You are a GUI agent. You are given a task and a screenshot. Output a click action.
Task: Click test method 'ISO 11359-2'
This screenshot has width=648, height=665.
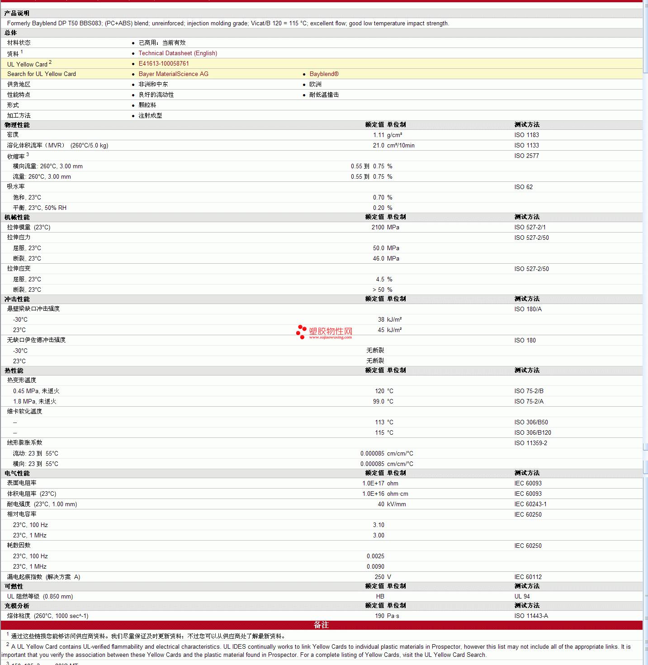(530, 443)
